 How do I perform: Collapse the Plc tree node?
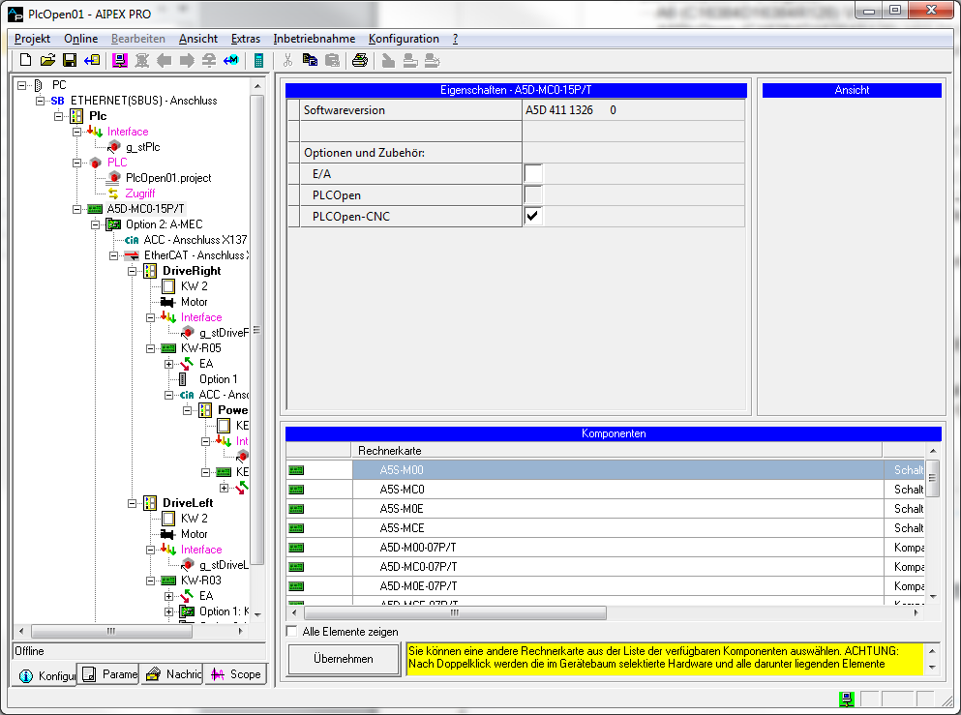pyautogui.click(x=58, y=116)
